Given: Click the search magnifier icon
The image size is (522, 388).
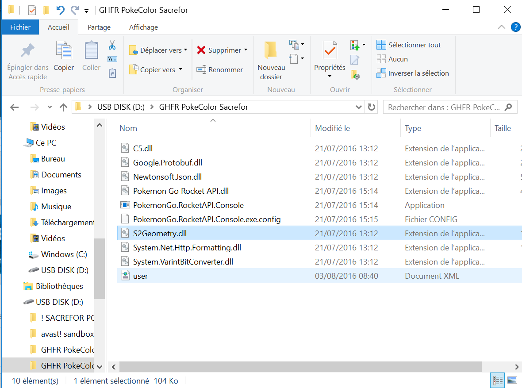Looking at the screenshot, I should 508,107.
